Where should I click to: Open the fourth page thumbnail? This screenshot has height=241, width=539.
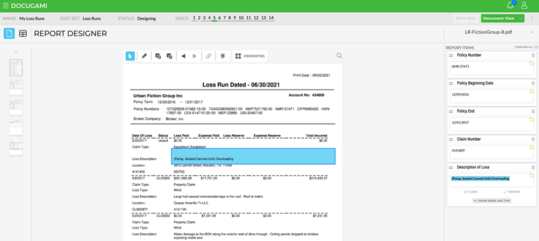point(16,128)
